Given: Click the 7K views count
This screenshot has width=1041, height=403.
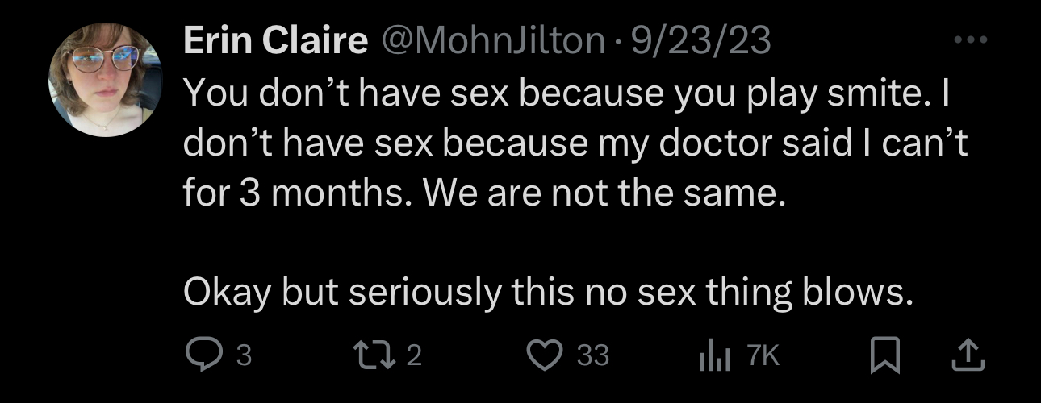Looking at the screenshot, I should pos(763,356).
